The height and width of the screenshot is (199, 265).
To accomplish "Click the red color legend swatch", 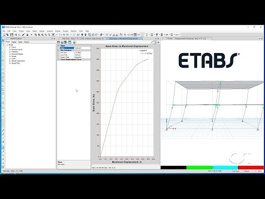I will tap(251, 167).
